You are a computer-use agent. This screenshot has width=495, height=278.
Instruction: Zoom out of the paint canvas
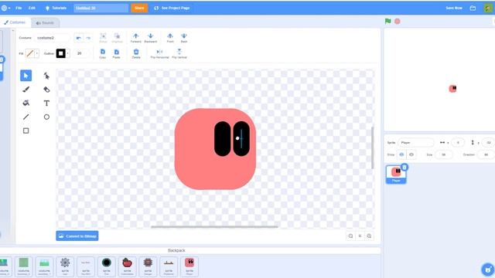pos(350,236)
